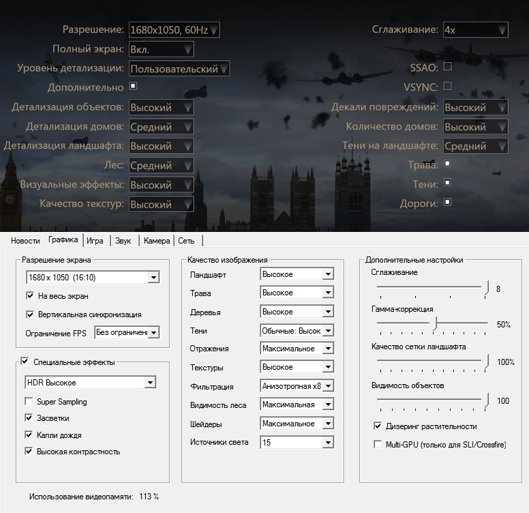Open the Видимость леса dropdown

point(297,405)
